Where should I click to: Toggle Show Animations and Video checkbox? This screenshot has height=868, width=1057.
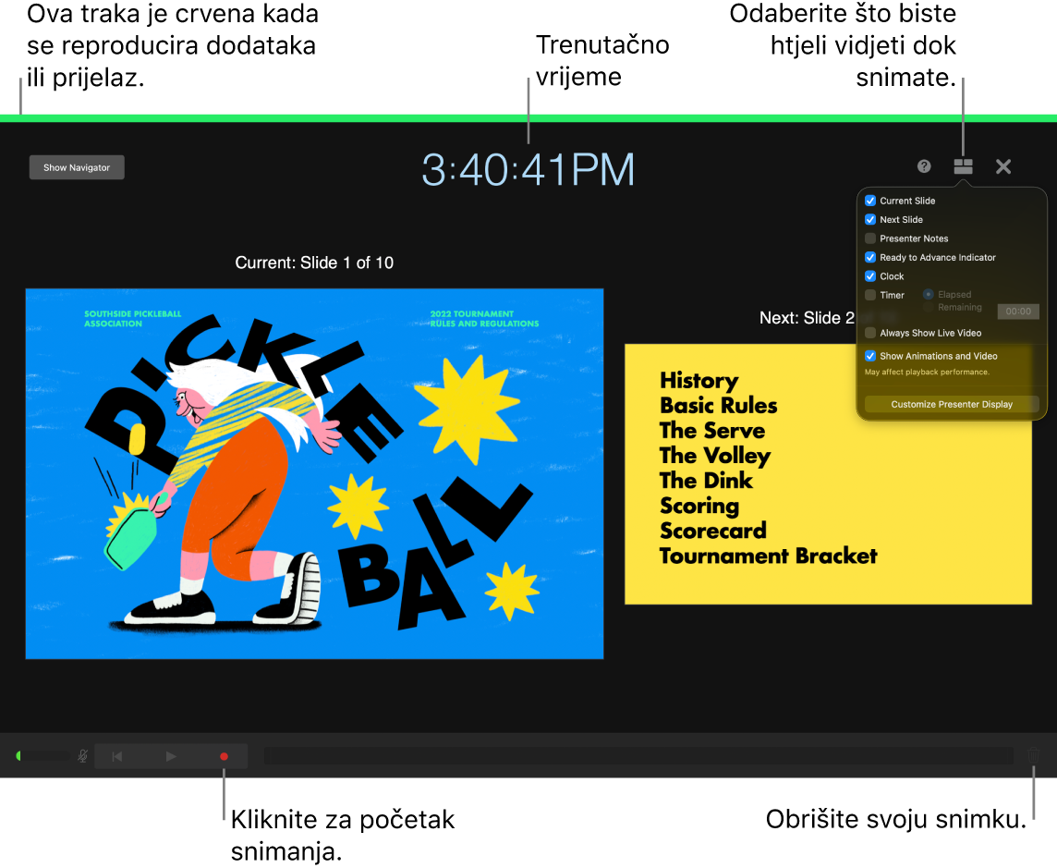870,356
